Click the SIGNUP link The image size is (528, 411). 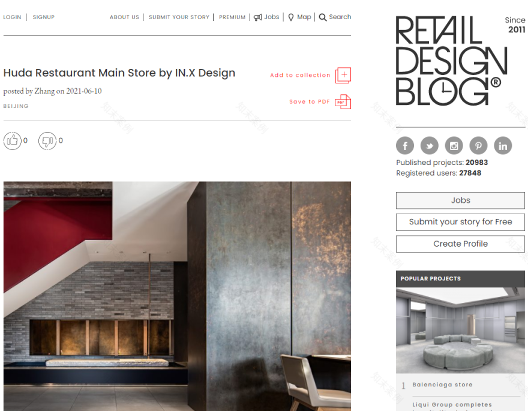click(x=43, y=17)
